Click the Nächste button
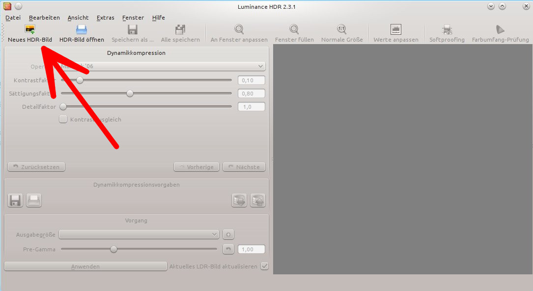533x291 pixels. 244,167
